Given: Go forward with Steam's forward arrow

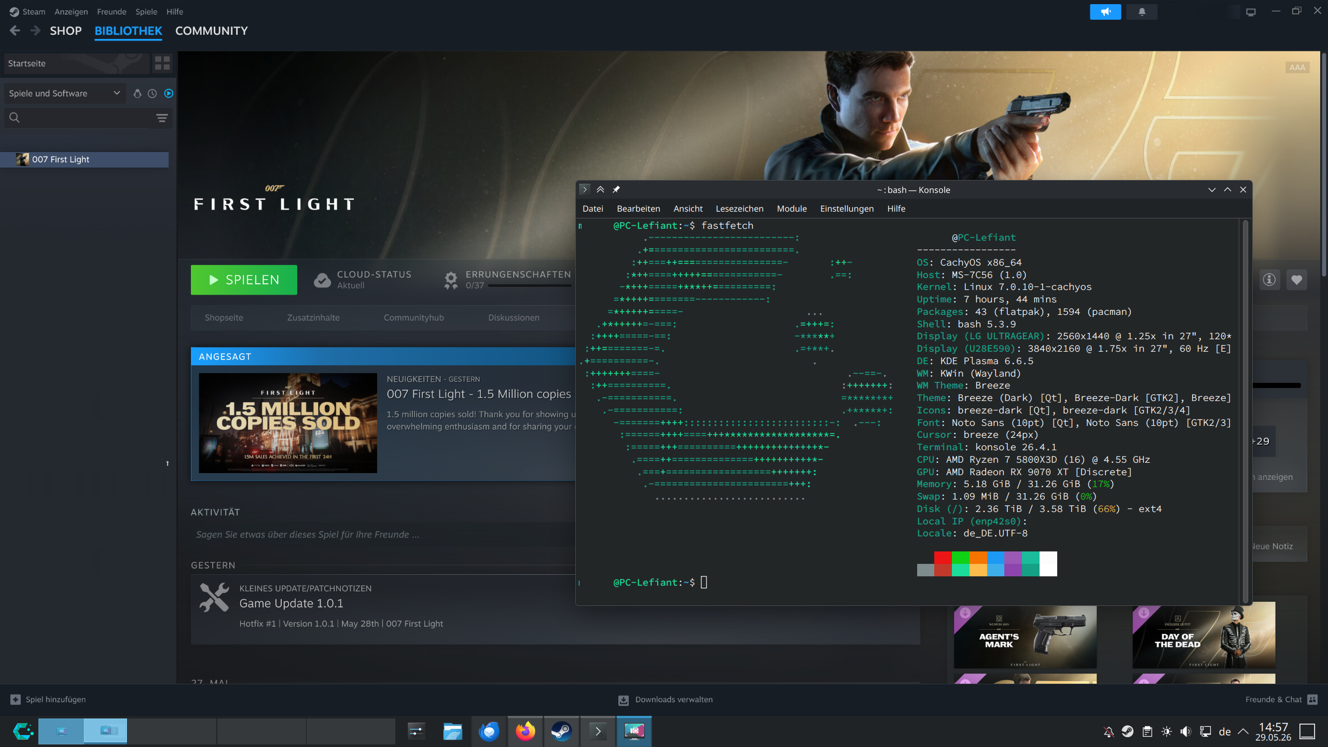Looking at the screenshot, I should [x=35, y=31].
